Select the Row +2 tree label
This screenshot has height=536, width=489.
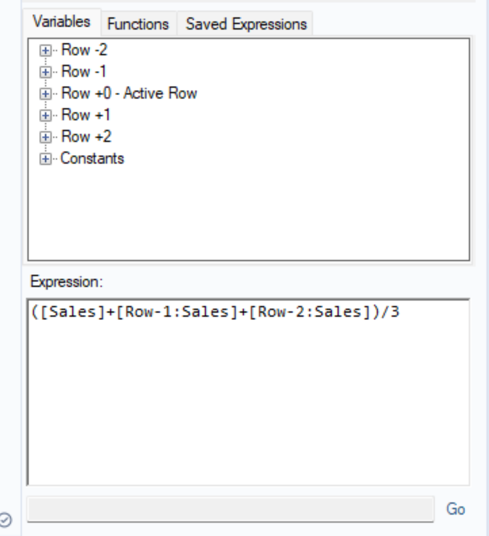[x=86, y=137]
